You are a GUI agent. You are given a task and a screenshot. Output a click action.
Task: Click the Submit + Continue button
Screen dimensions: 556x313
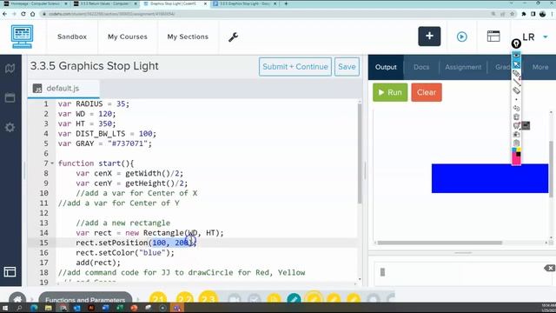[x=295, y=67]
